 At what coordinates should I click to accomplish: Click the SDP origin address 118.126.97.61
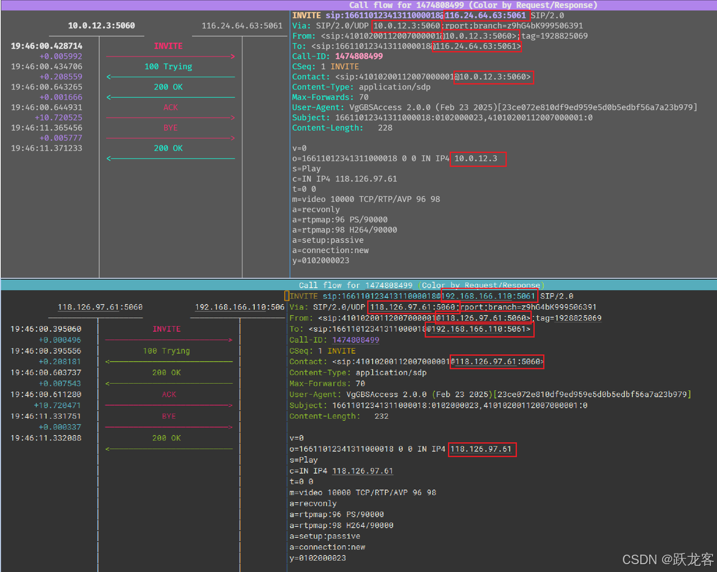coord(482,449)
